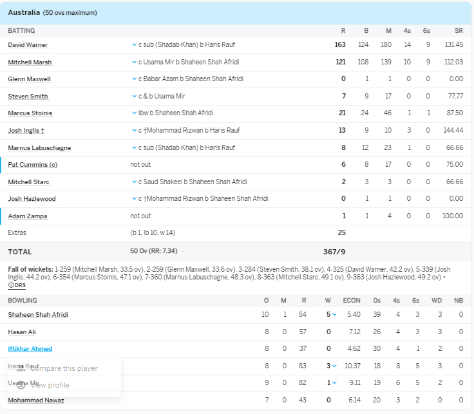Open Usama Mir's 1 wicket dropdown

[334, 383]
